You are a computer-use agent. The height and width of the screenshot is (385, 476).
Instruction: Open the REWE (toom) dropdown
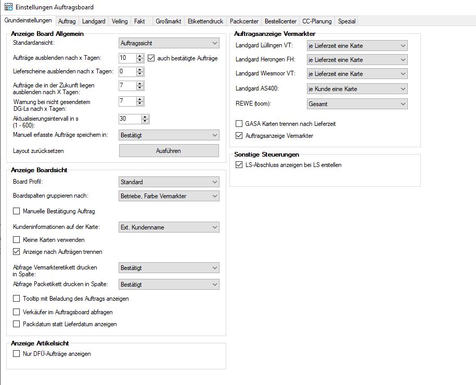coord(357,104)
